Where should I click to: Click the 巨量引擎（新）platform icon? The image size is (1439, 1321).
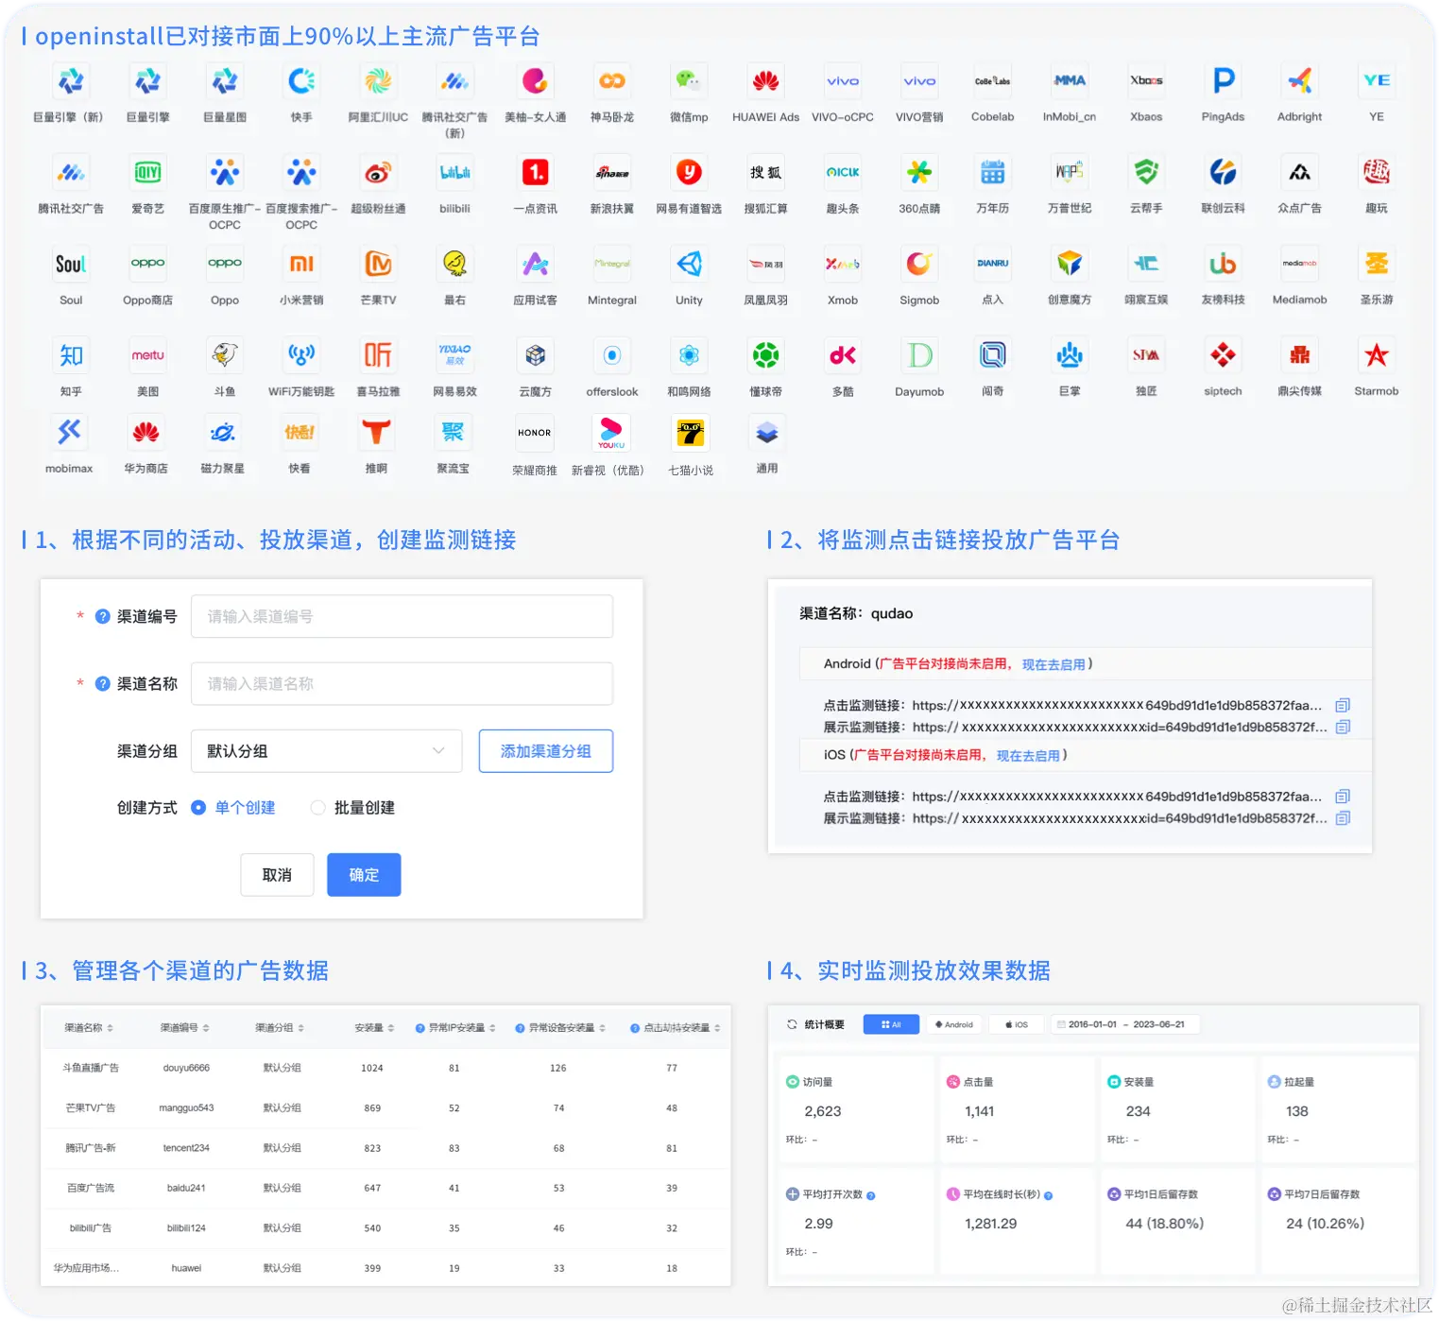point(71,81)
